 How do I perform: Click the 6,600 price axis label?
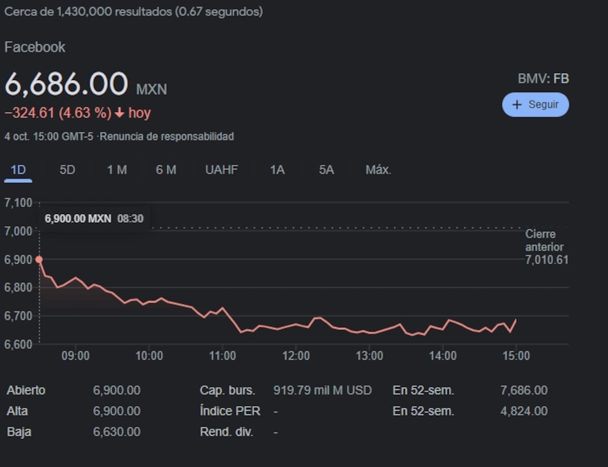pyautogui.click(x=18, y=344)
